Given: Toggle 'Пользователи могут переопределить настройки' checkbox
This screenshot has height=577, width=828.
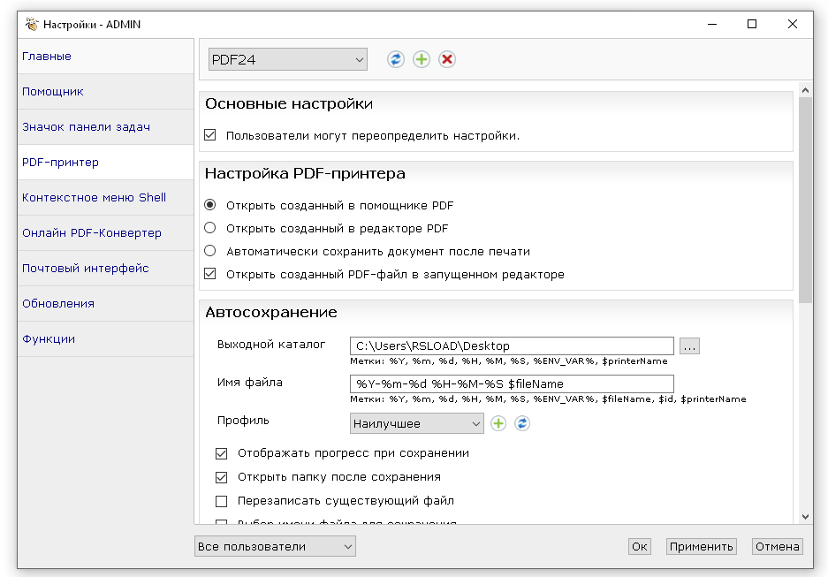Looking at the screenshot, I should click(210, 136).
